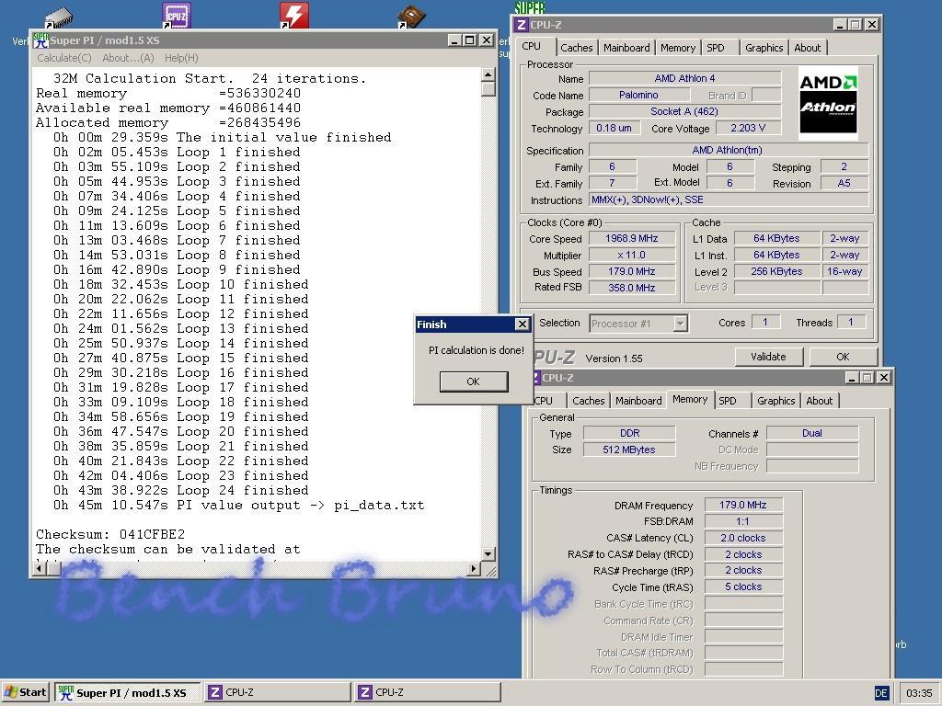Select the first CPU-Z taskbar button
The image size is (942, 706).
click(278, 692)
